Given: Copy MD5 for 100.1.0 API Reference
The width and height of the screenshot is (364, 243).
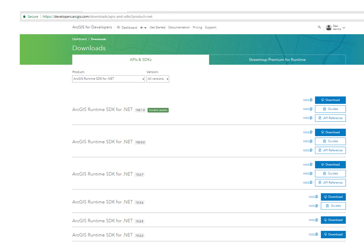Looking at the screenshot, I should [x=308, y=118].
